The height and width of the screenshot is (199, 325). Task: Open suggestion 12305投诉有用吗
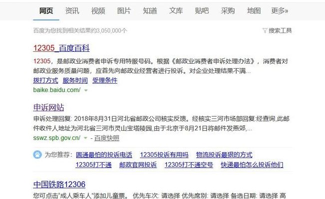coord(164,155)
